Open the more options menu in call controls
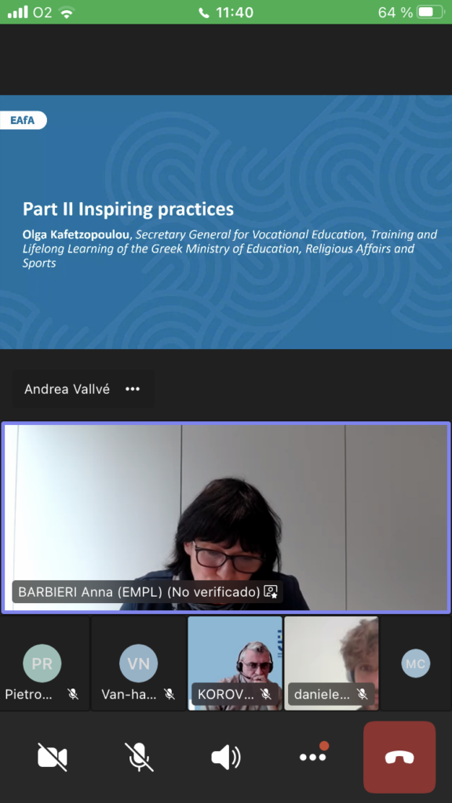Image resolution: width=452 pixels, height=803 pixels. pyautogui.click(x=313, y=756)
